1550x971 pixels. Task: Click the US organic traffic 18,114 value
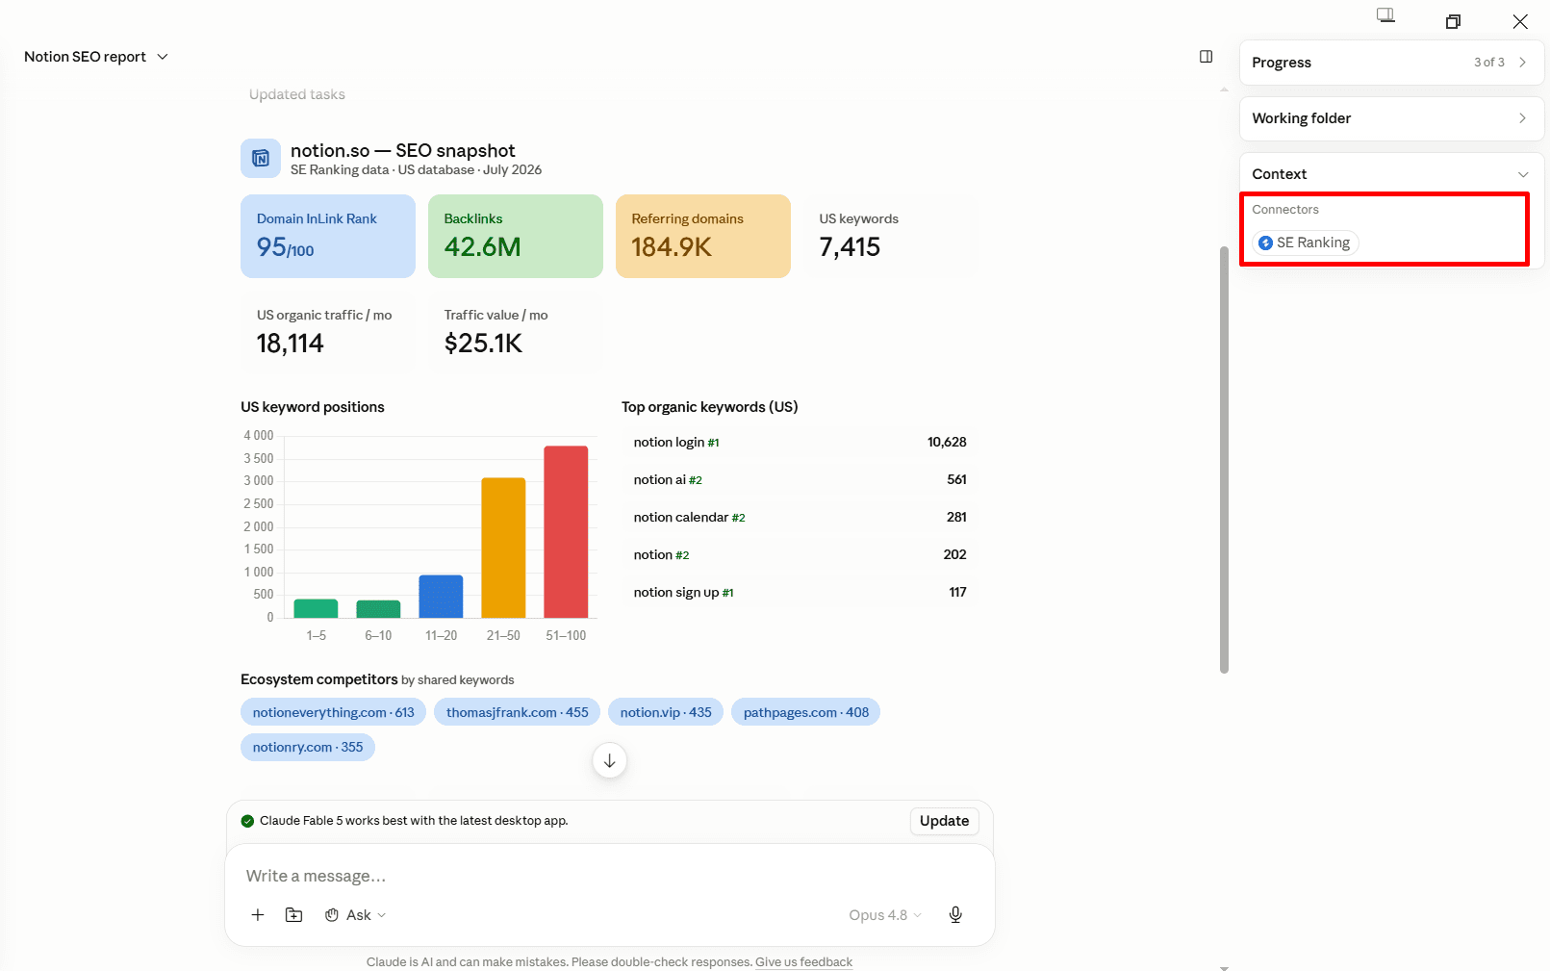tap(290, 344)
